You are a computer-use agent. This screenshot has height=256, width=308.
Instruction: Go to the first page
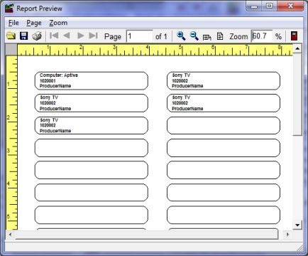[x=54, y=36]
